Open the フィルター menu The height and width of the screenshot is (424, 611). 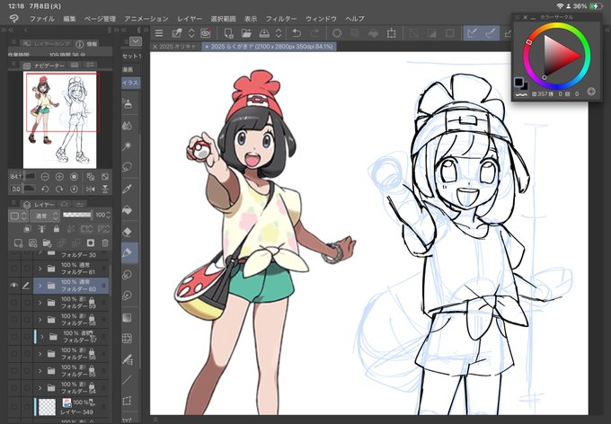(x=281, y=18)
